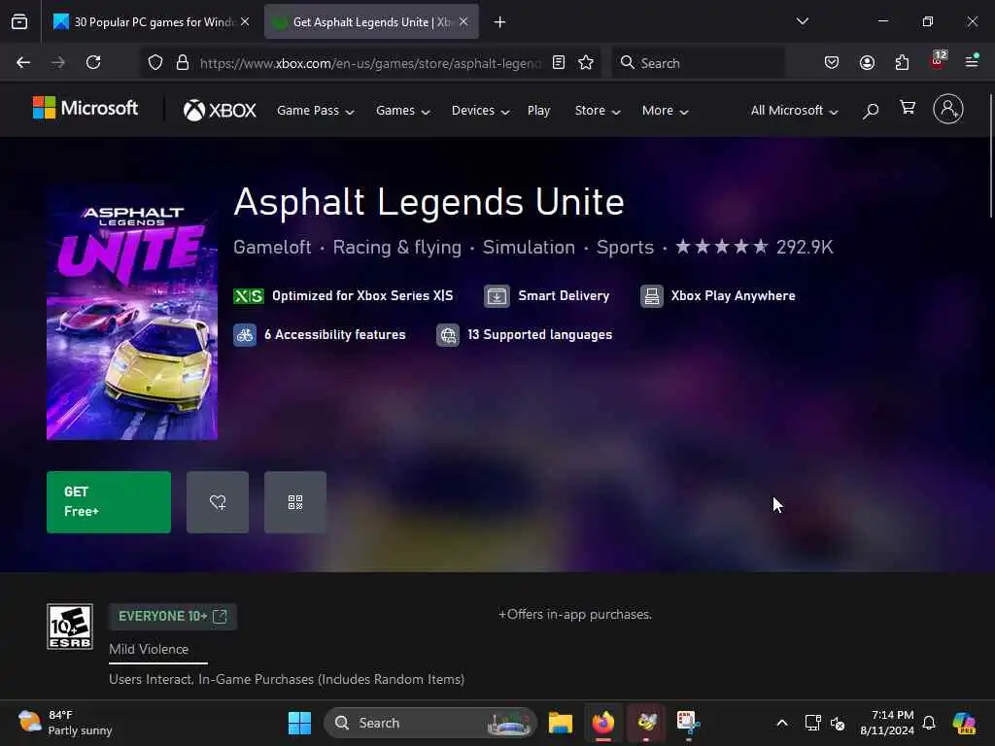The image size is (995, 746).
Task: Click Firefox Search box
Action: pyautogui.click(x=698, y=63)
